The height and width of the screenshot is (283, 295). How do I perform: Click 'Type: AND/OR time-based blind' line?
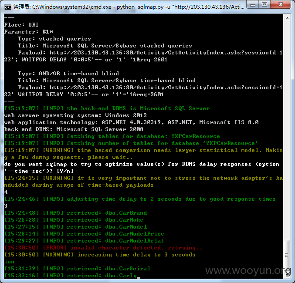click(x=68, y=73)
